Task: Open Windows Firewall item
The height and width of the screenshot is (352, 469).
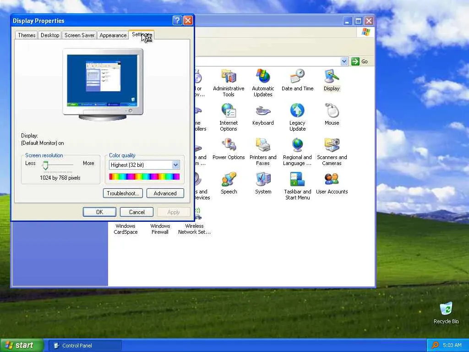Action: click(160, 229)
